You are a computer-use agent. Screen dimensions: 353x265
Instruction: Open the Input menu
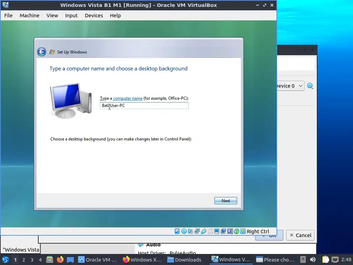pos(71,15)
